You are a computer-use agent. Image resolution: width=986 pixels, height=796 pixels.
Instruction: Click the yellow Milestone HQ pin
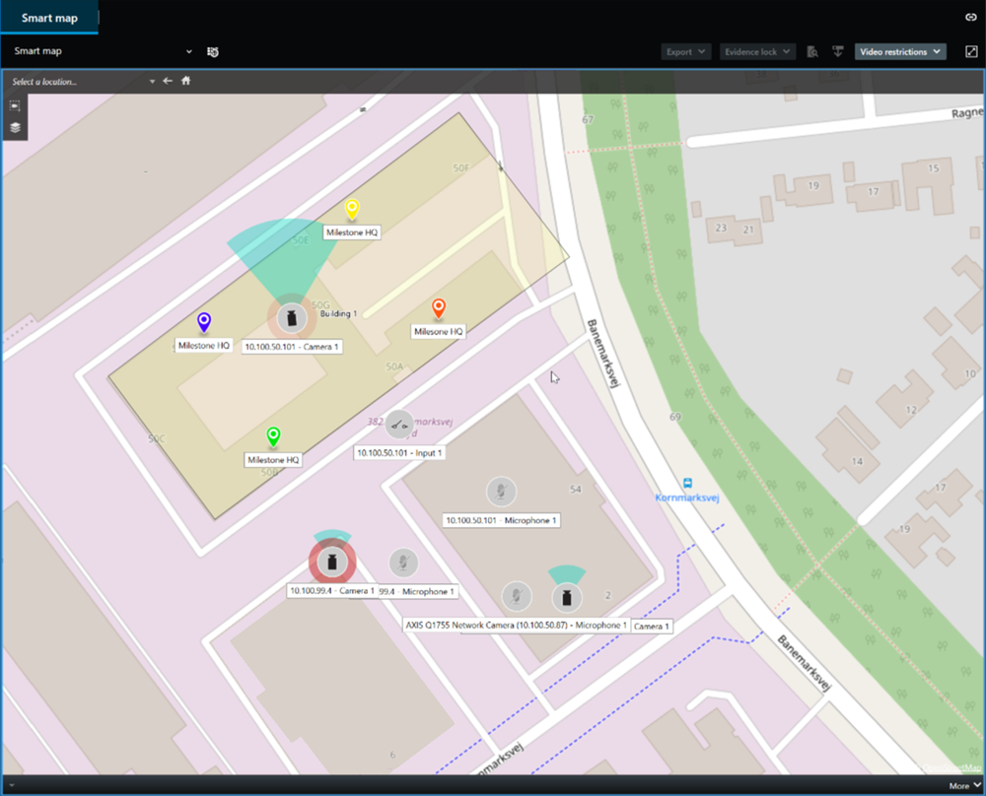click(x=351, y=209)
